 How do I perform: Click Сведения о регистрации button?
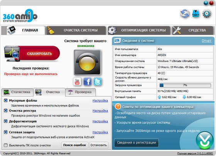pyautogui.click(x=137, y=143)
